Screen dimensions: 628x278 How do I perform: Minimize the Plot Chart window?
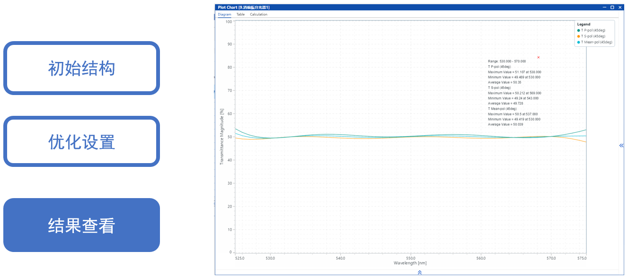pyautogui.click(x=604, y=7)
